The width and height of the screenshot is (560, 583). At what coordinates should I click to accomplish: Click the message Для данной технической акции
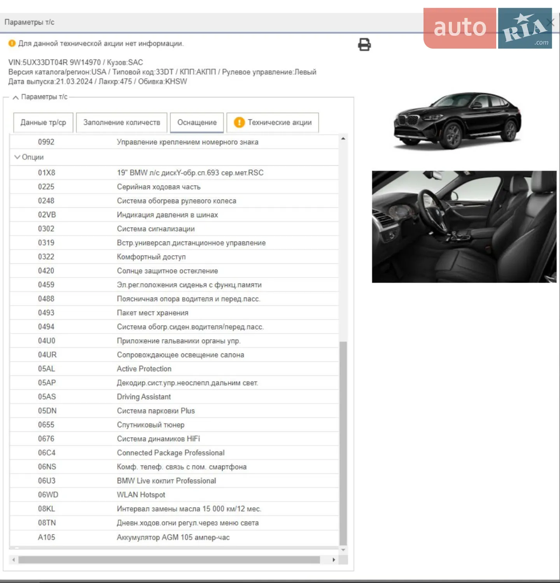101,44
